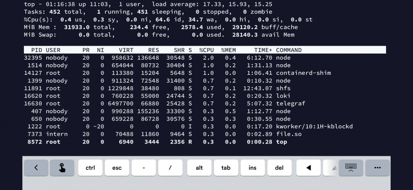Click the RES column header
The height and width of the screenshot is (190, 413).
[x=154, y=50]
